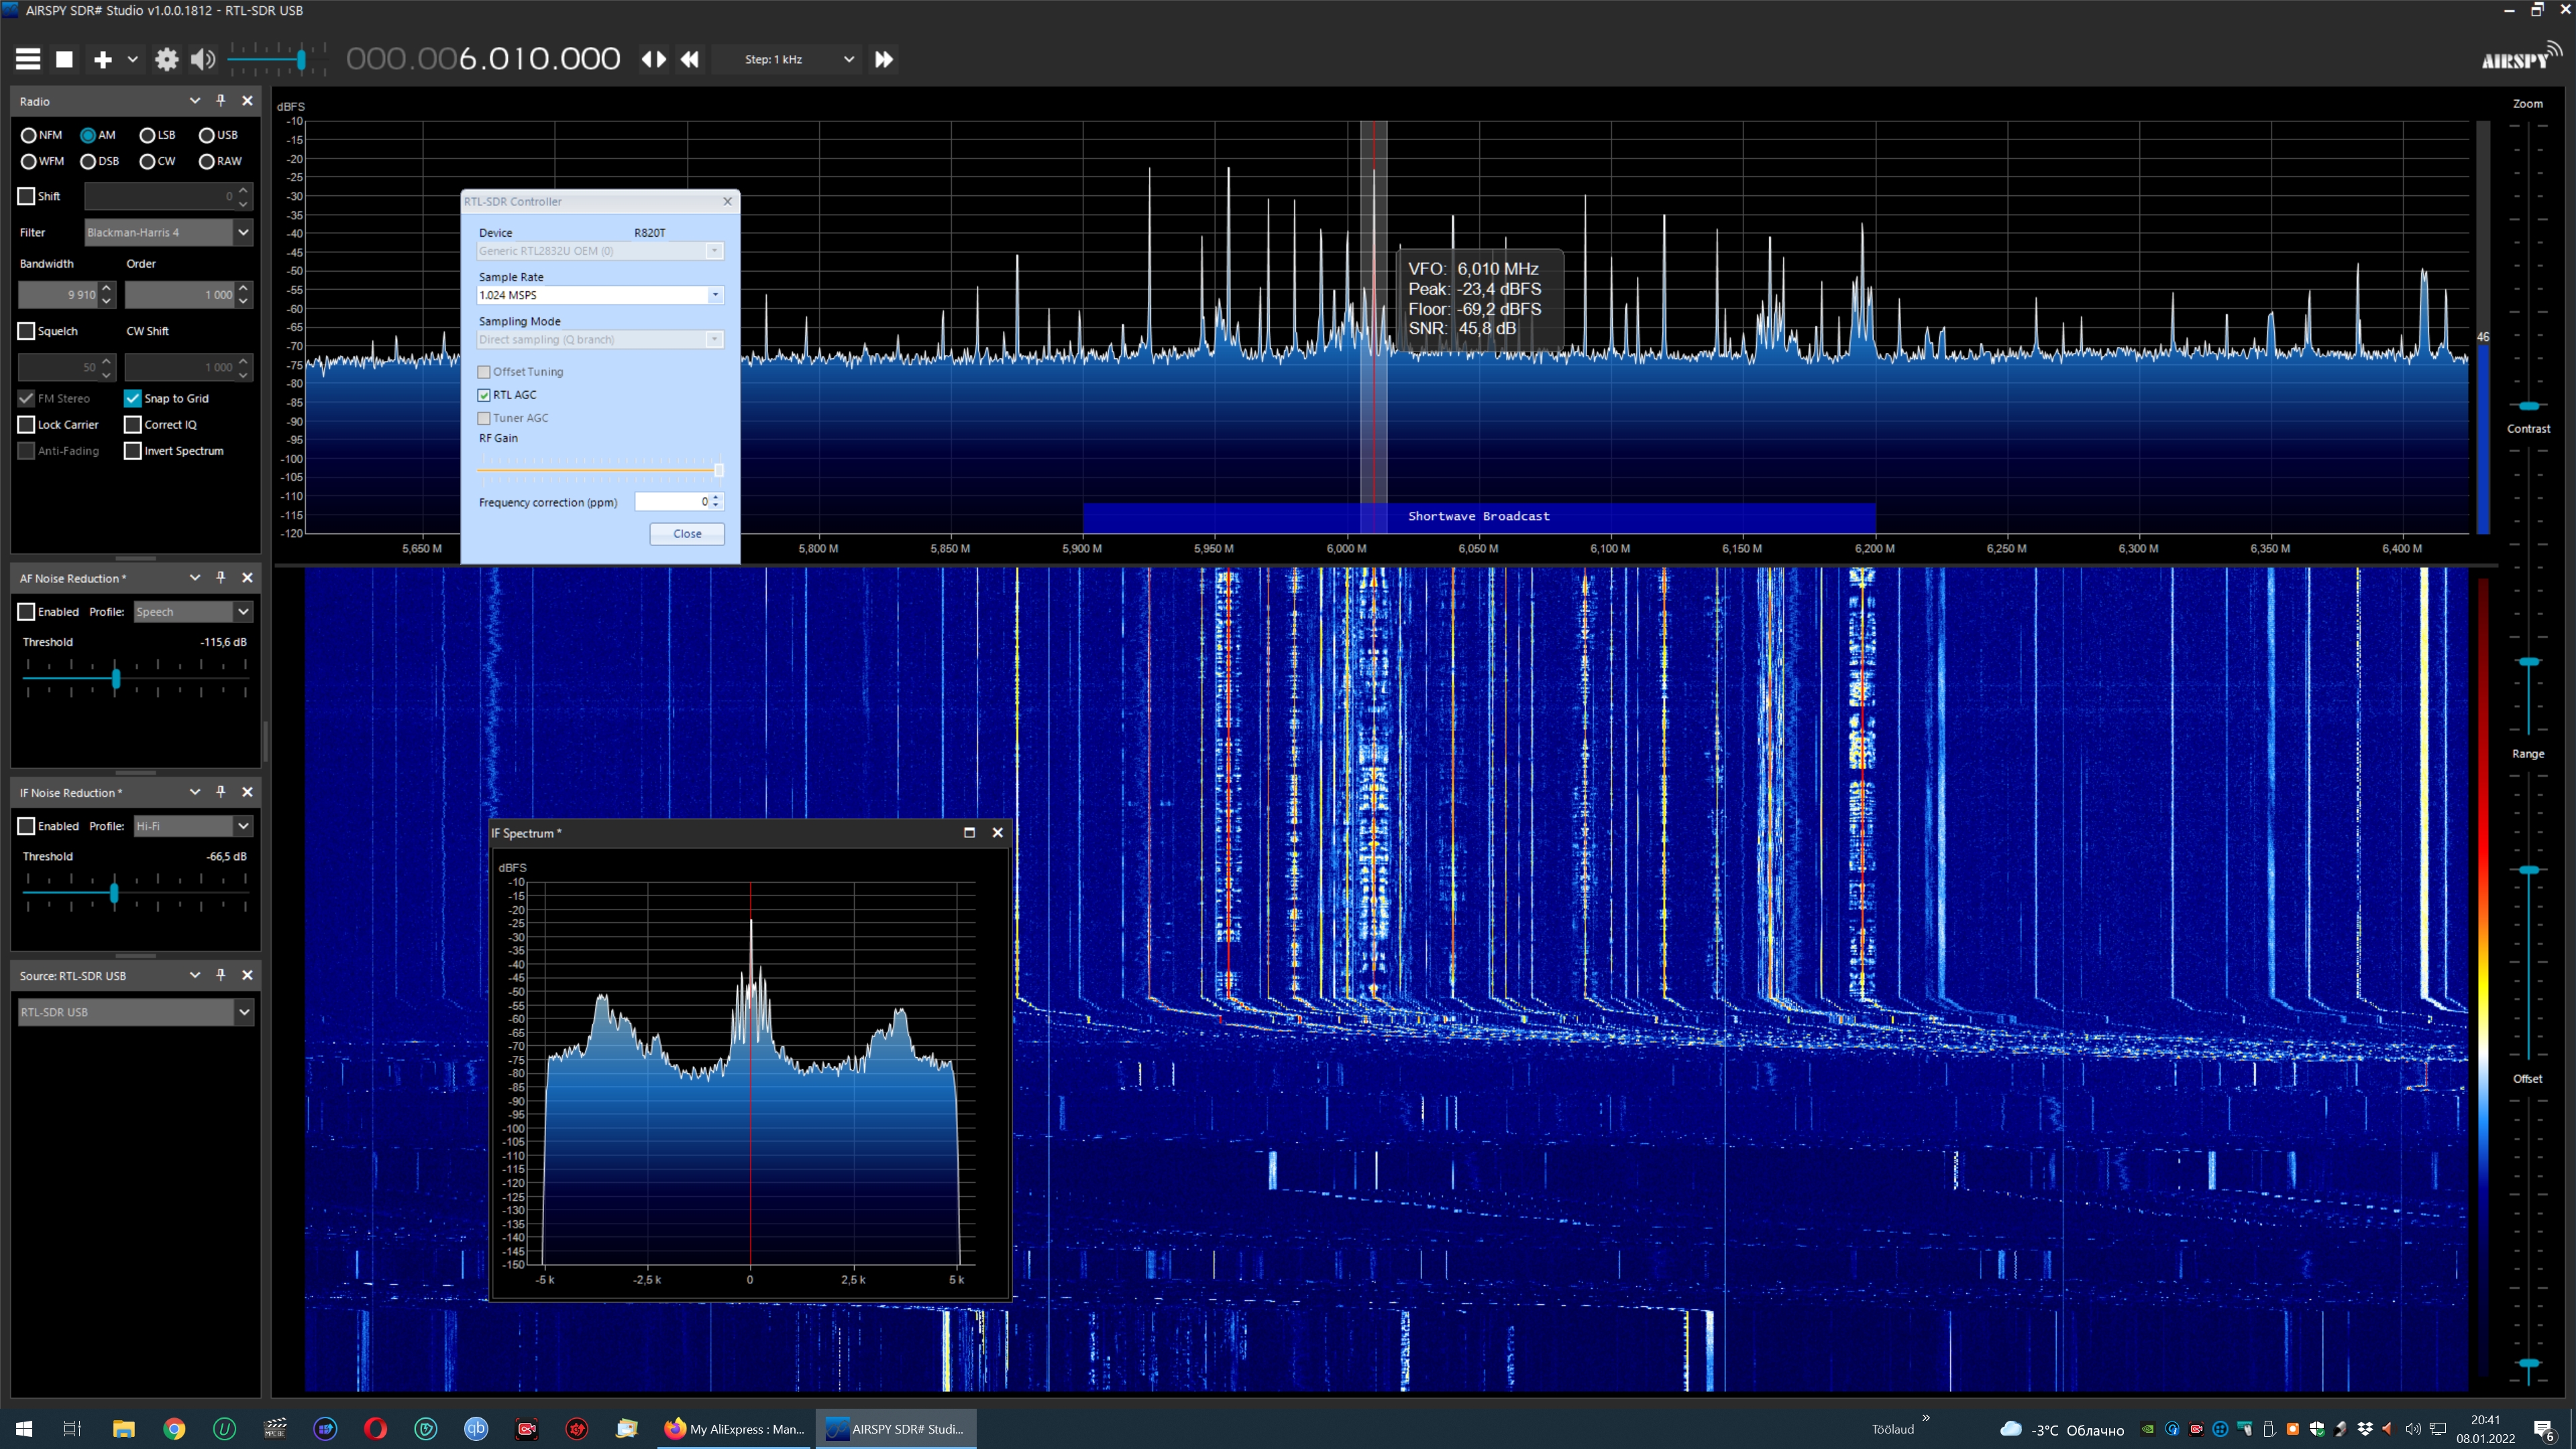Toggle the RTL AGC checkbox
The width and height of the screenshot is (2576, 1449).
[484, 395]
